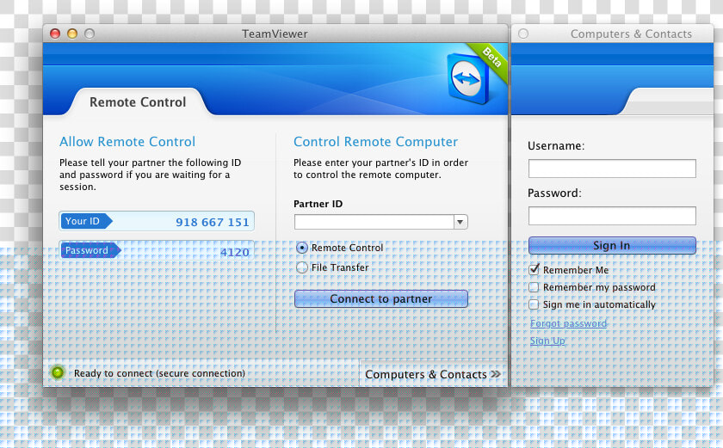This screenshot has width=723, height=448.
Task: Click the Beta ribbon badge
Action: (491, 58)
